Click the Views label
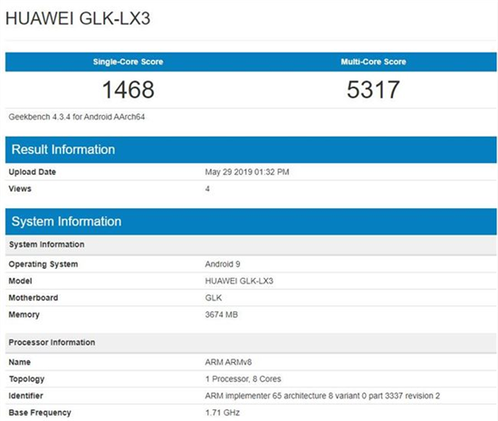This screenshot has width=498, height=421. pos(20,189)
